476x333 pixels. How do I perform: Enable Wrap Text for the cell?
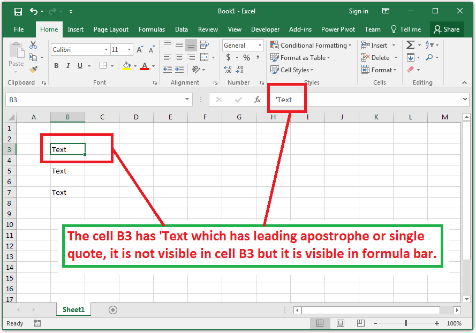pos(204,45)
